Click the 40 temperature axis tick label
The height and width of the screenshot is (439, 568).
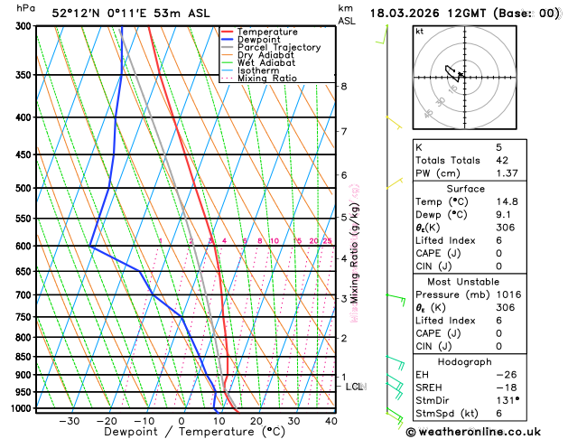coord(331,421)
